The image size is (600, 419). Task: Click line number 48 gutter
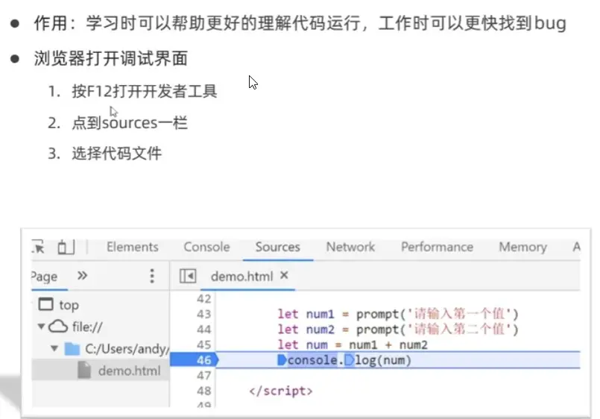(x=204, y=391)
